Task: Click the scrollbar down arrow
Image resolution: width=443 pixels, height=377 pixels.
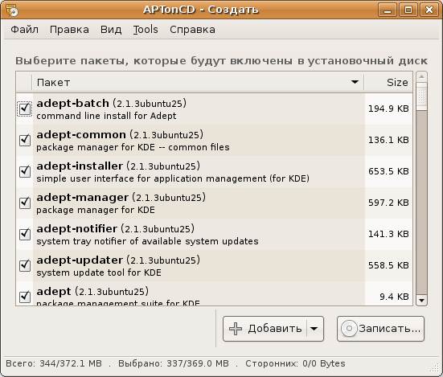Action: pos(421,301)
